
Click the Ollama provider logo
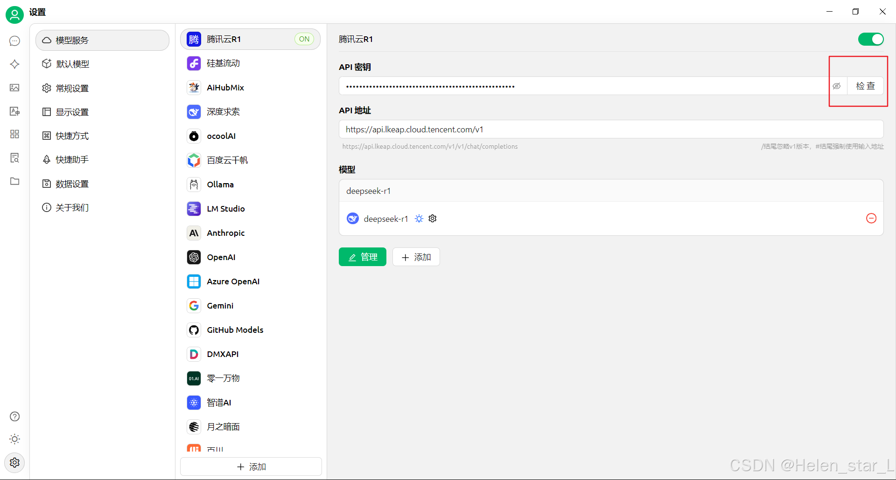(194, 185)
